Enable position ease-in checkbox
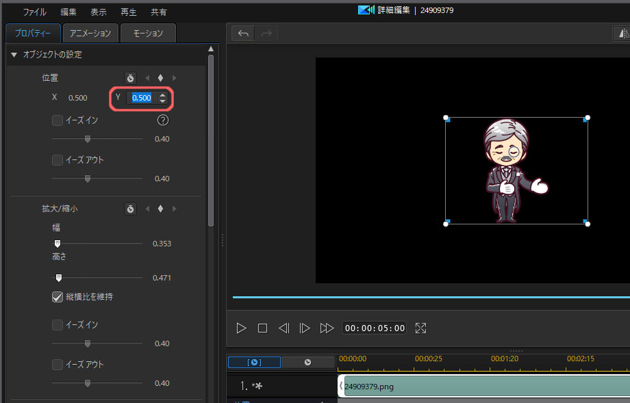Viewport: 630px width, 403px height. tap(58, 120)
